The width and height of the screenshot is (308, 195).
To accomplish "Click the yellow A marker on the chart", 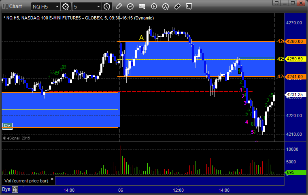I will tap(141, 38).
